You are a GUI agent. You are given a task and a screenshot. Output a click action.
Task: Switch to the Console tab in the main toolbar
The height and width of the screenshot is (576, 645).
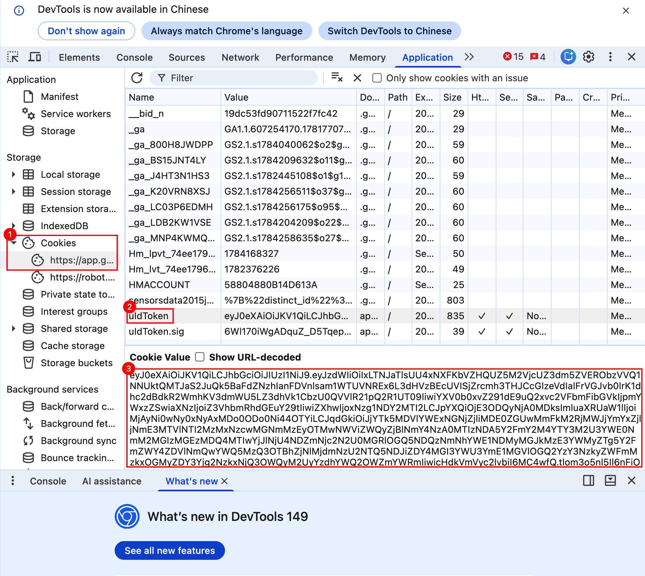[134, 57]
